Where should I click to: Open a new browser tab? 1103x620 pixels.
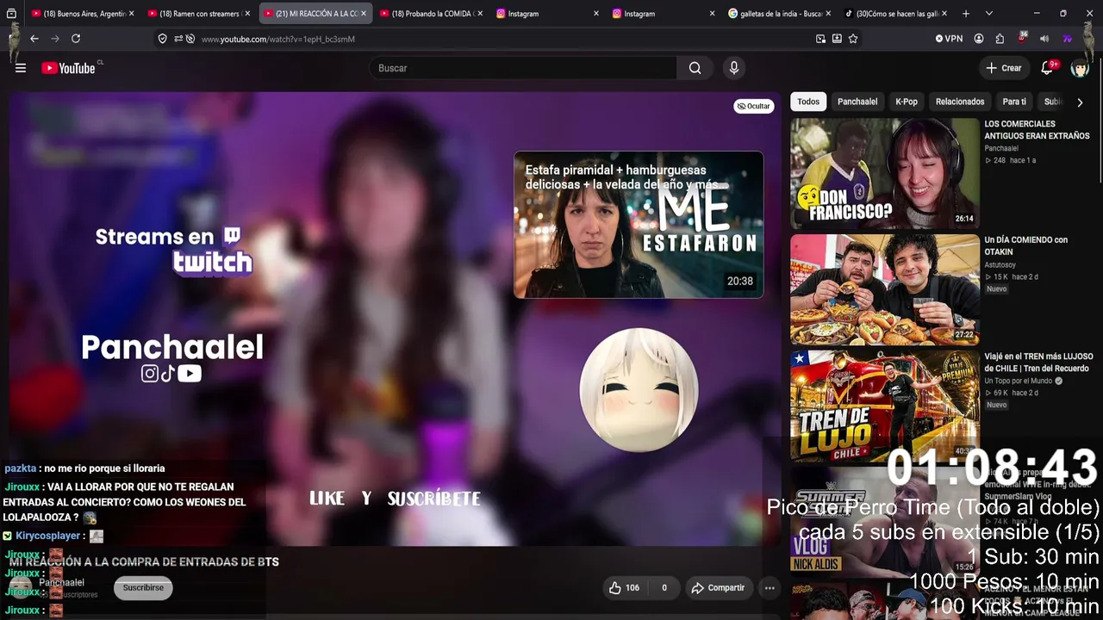[x=965, y=14]
